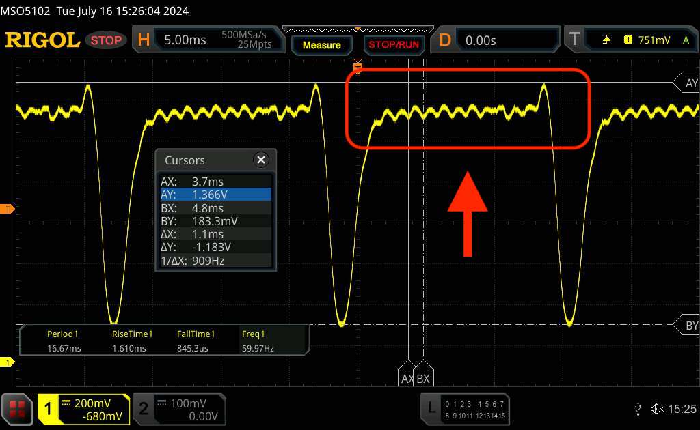Click the 15:25 clock display
This screenshot has height=430, width=700.
(682, 409)
